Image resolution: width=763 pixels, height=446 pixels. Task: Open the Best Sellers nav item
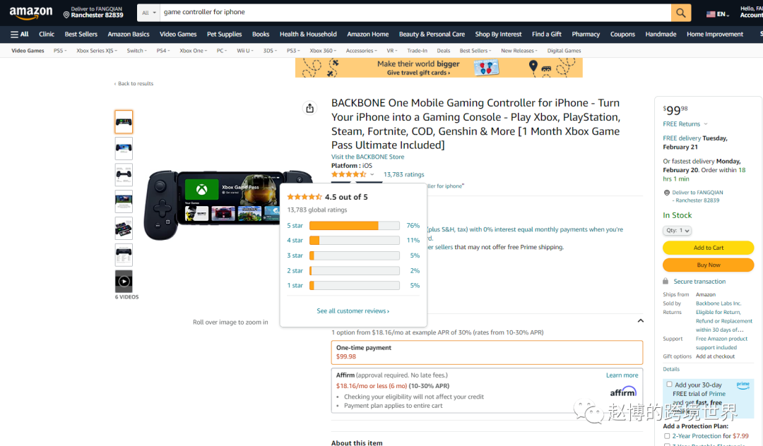(x=81, y=34)
